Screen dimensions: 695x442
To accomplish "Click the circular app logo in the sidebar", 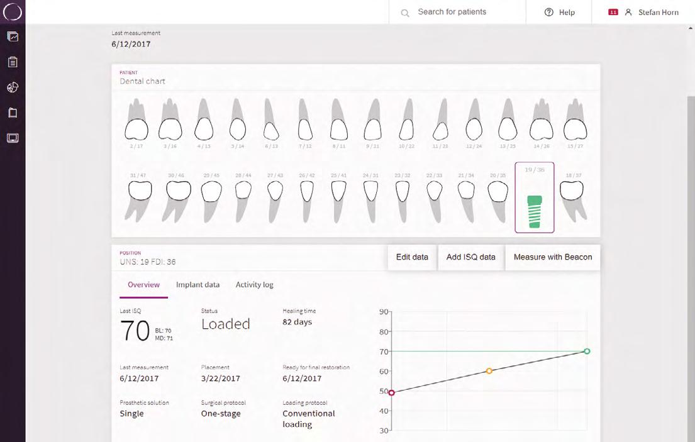I will pos(13,12).
